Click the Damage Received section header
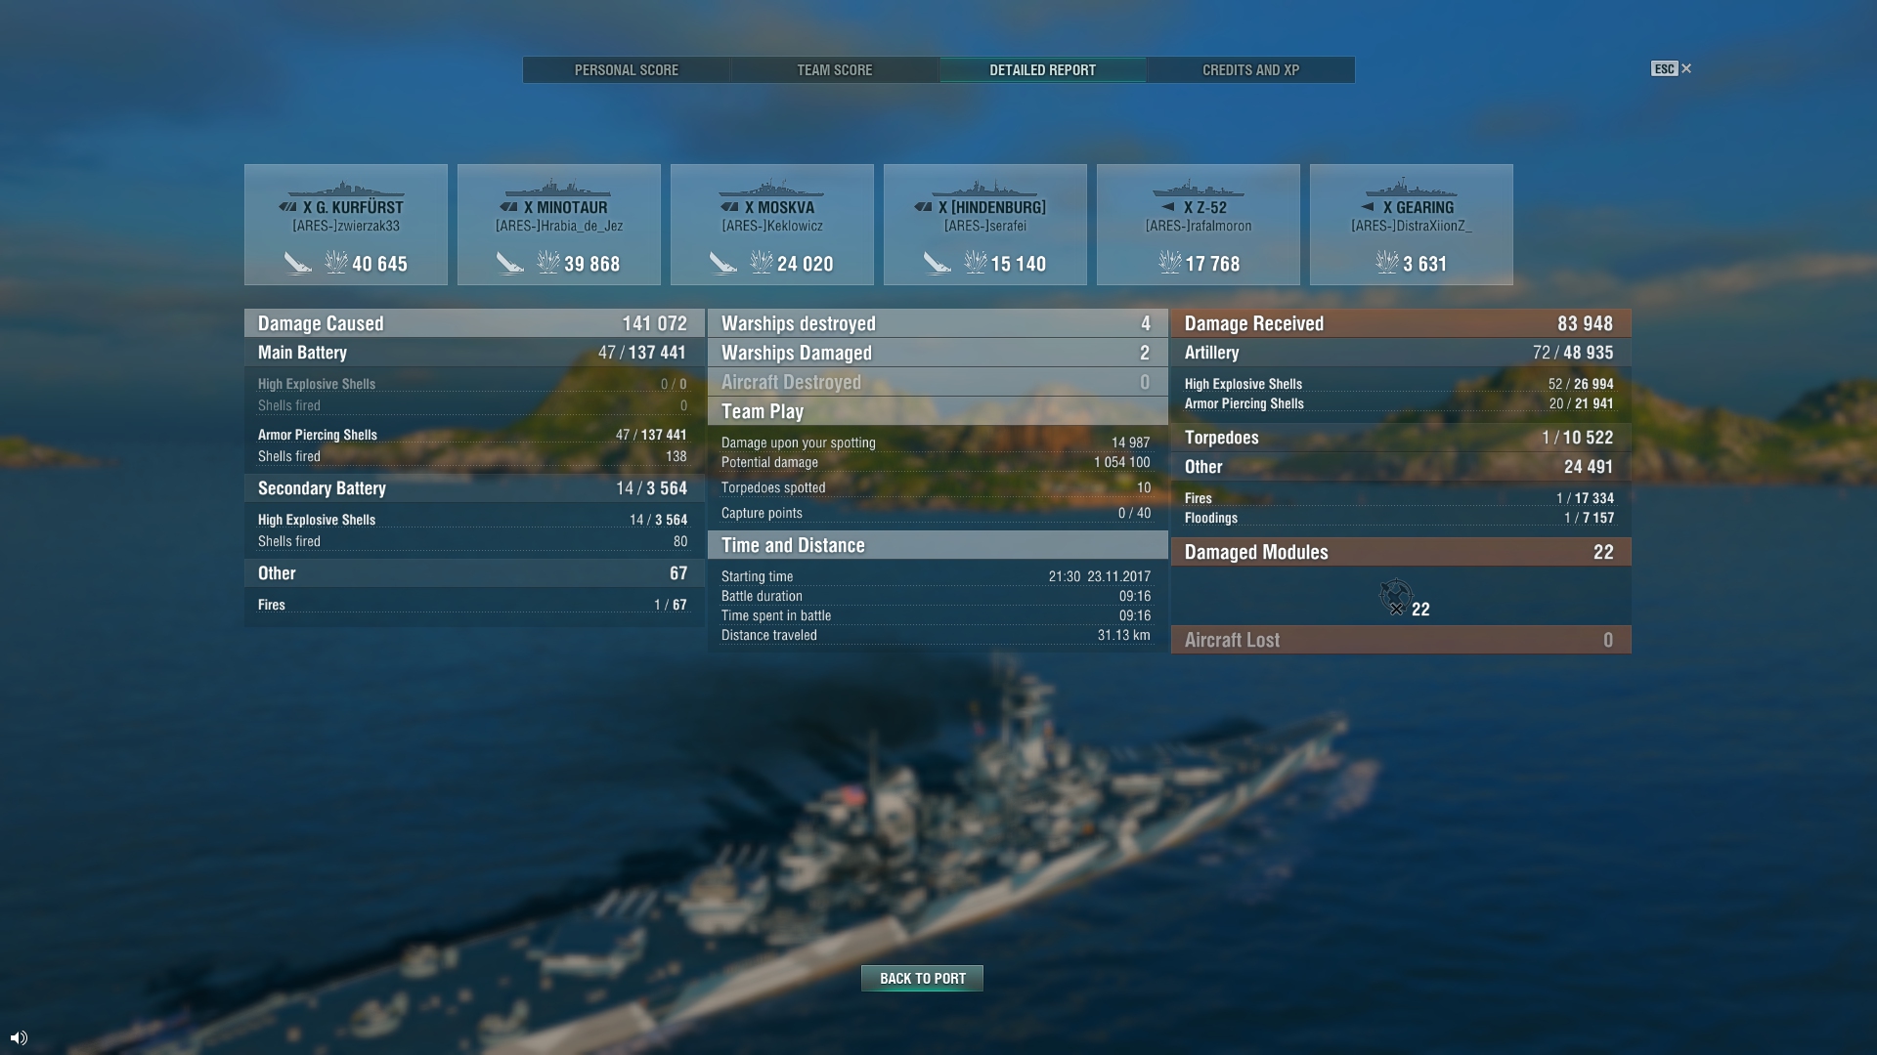 1401,323
